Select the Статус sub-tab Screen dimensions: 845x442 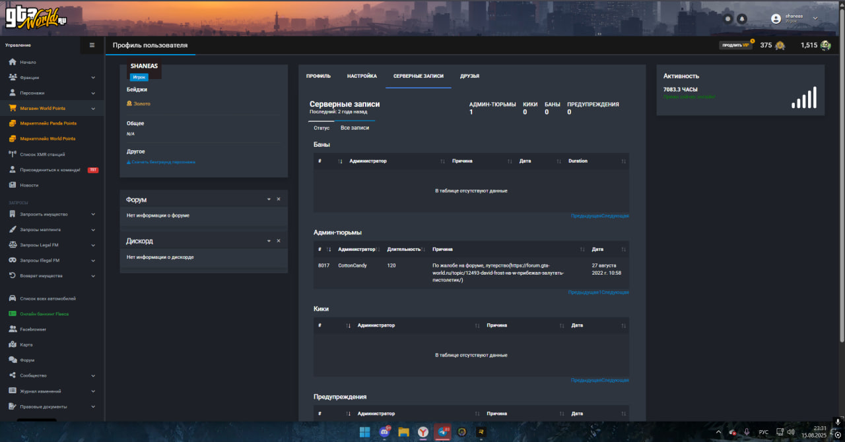[x=321, y=128]
